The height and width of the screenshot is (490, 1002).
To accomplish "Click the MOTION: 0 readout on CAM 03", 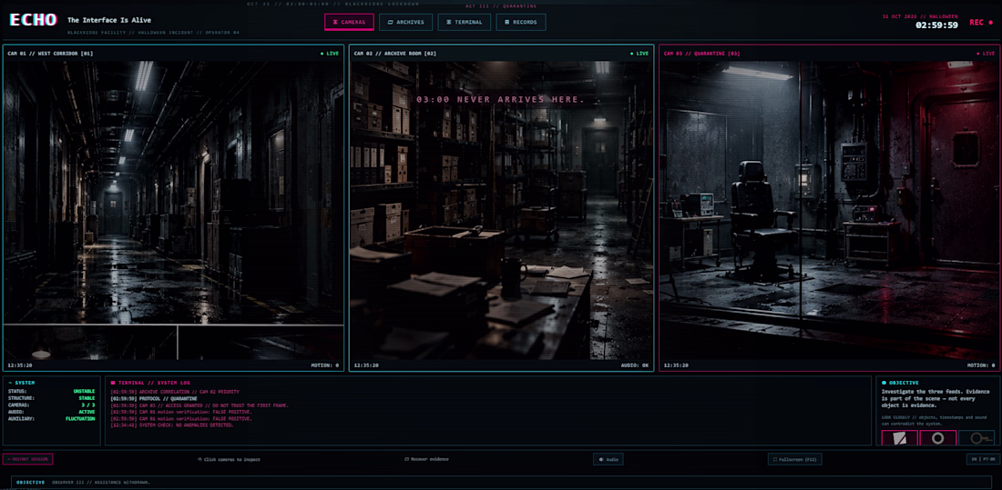I will [x=980, y=365].
